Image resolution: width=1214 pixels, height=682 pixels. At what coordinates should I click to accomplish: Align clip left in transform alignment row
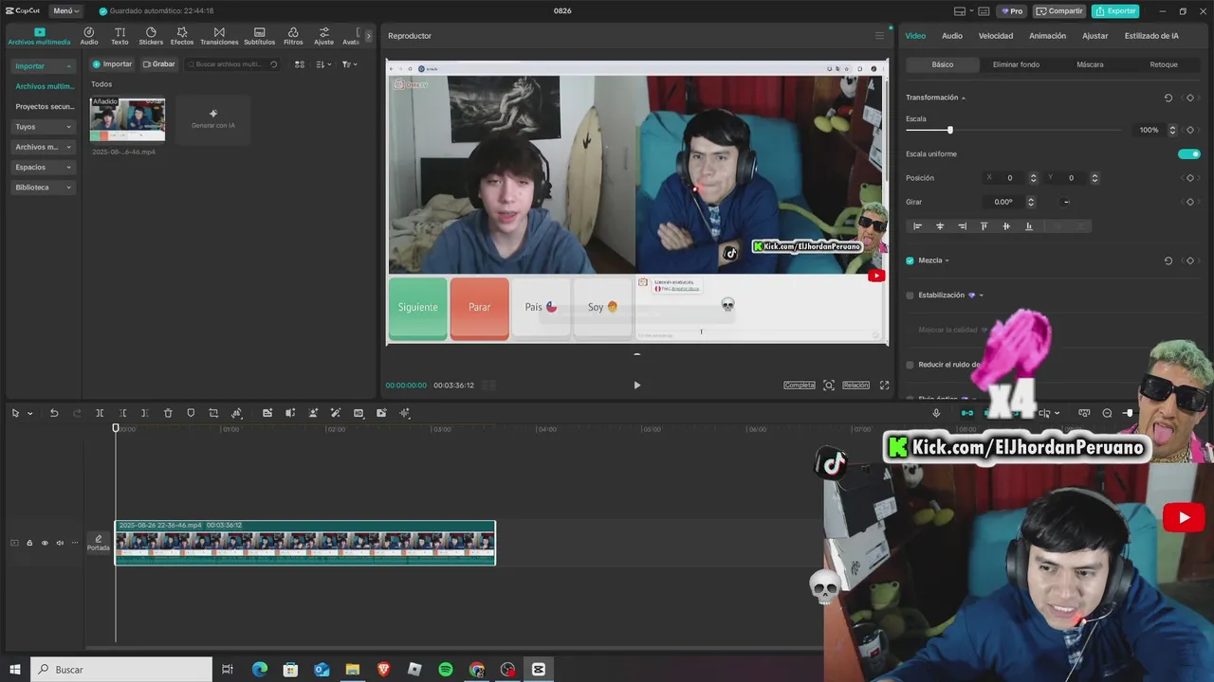coord(917,226)
